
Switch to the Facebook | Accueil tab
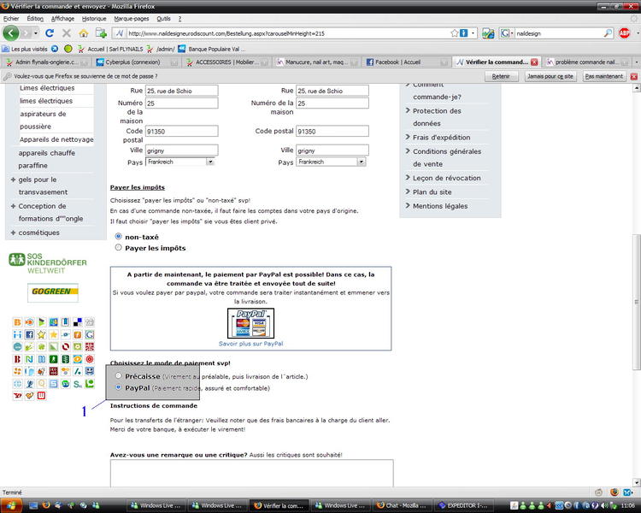(x=403, y=62)
